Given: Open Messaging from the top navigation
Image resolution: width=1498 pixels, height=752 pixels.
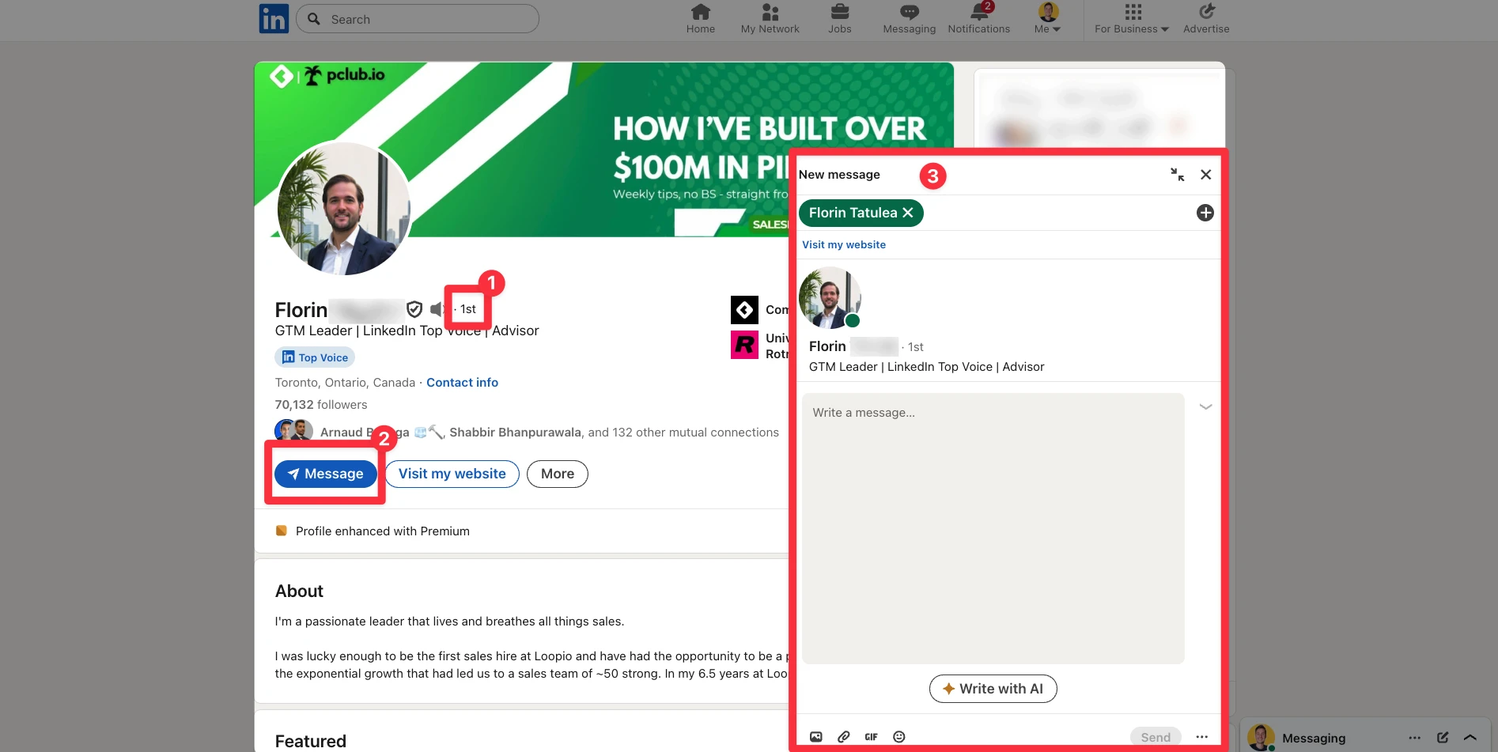Looking at the screenshot, I should [909, 19].
